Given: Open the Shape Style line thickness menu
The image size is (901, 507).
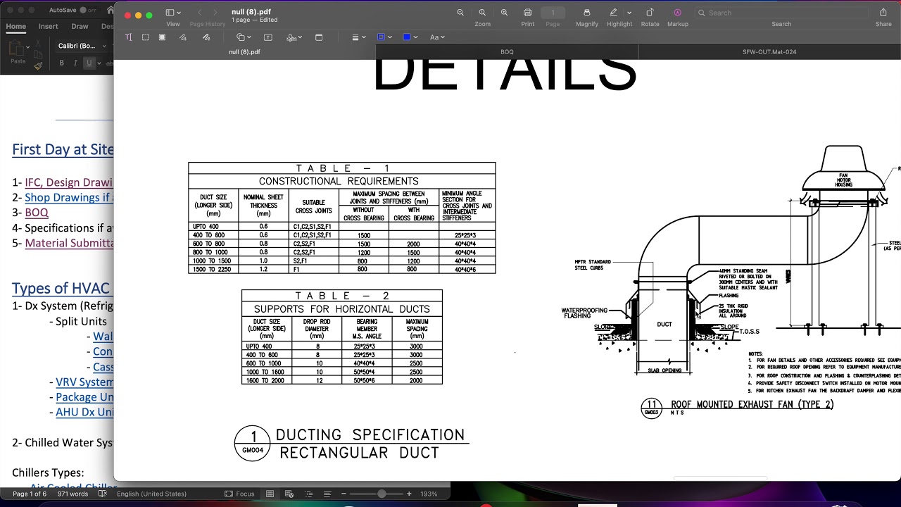Looking at the screenshot, I should tap(358, 37).
